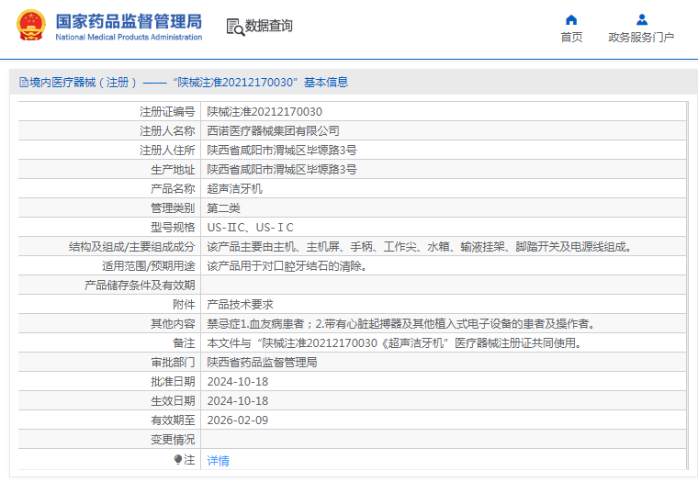Click the 国家药品监督管理局 site title text
This screenshot has width=698, height=482.
(x=129, y=21)
